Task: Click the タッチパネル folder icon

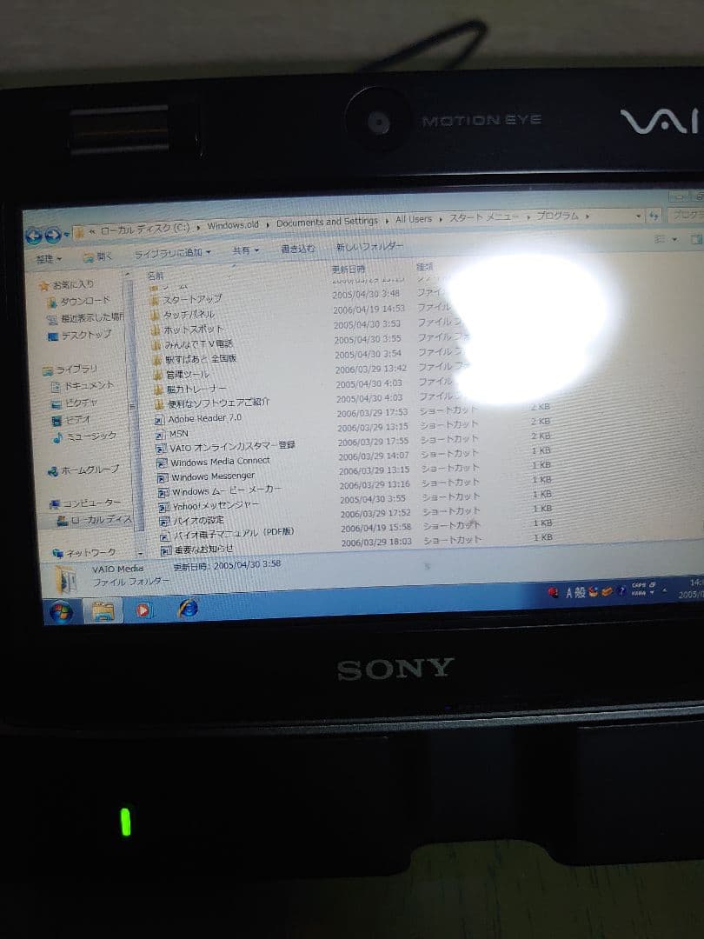Action: click(155, 315)
